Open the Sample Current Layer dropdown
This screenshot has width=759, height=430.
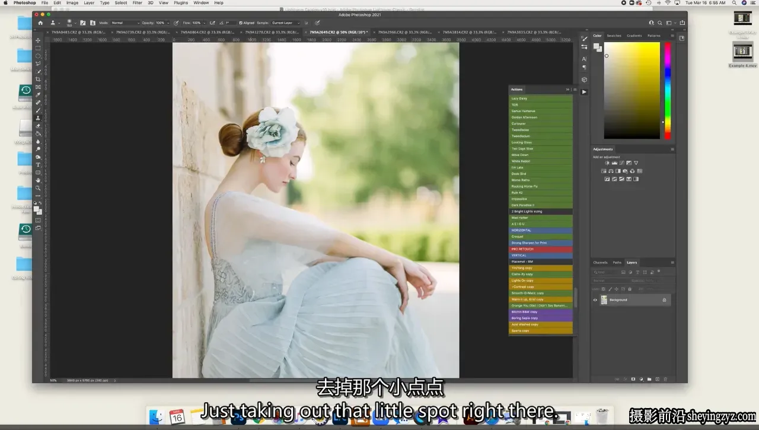286,23
